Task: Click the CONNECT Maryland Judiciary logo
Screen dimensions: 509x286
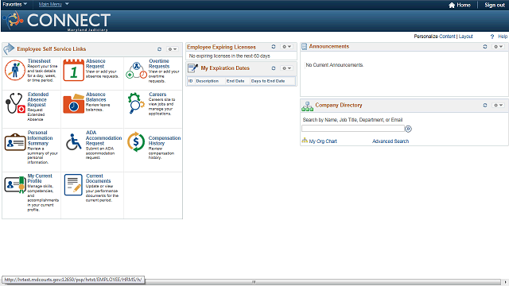Action: point(57,21)
